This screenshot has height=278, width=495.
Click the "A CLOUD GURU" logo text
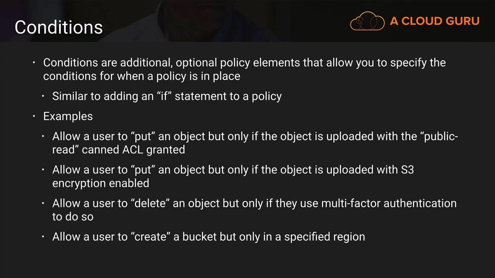(435, 21)
